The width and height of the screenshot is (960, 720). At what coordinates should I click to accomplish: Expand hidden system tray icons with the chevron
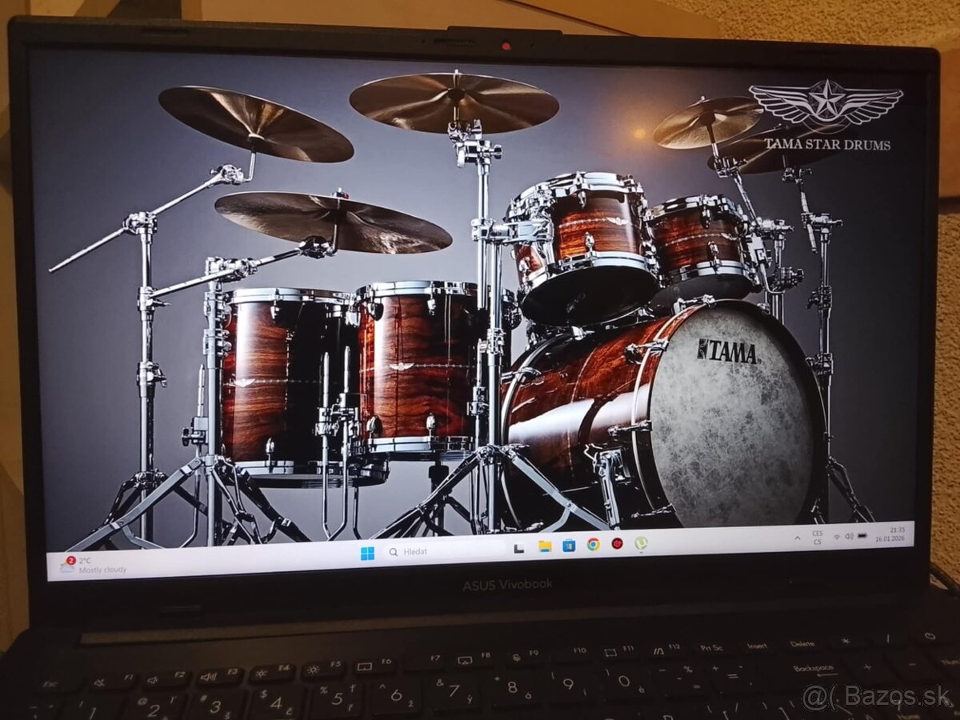coord(798,538)
